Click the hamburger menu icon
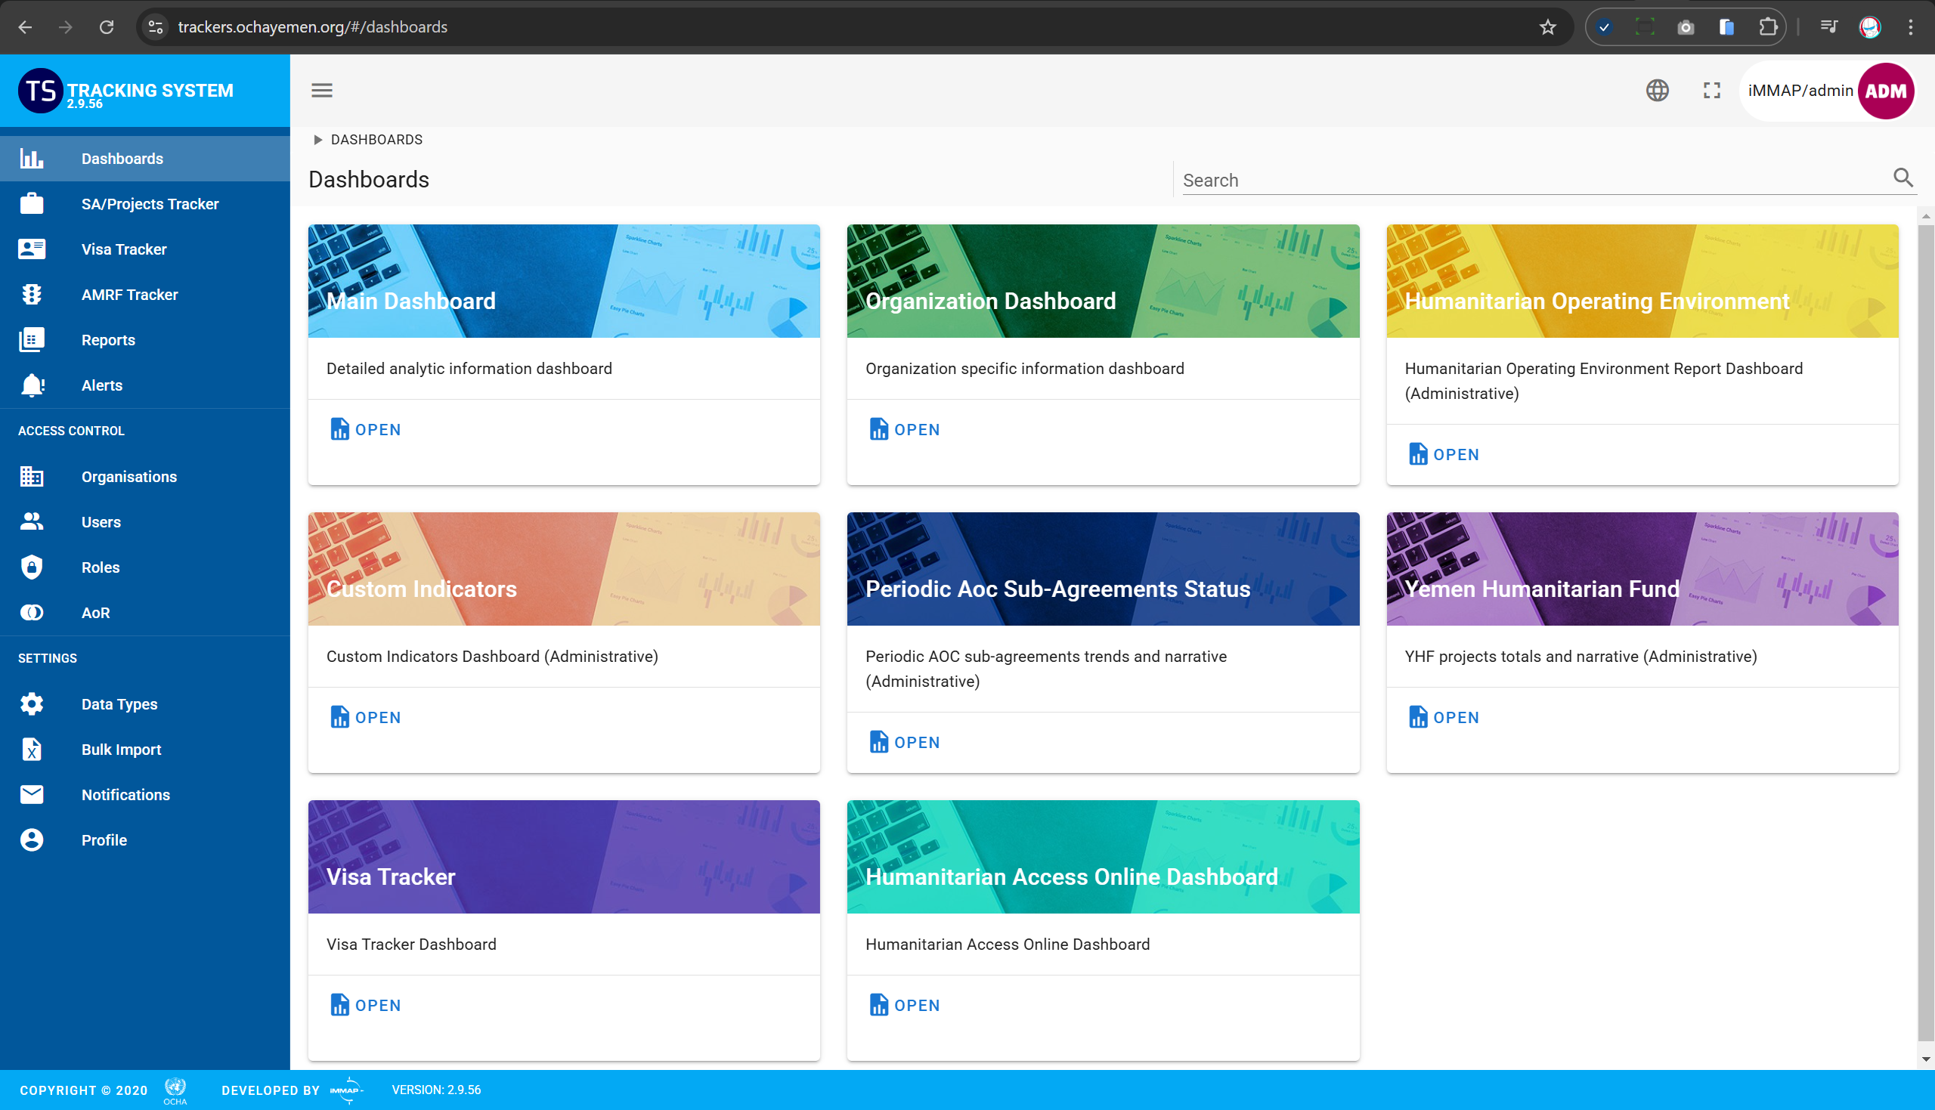The image size is (1935, 1110). coord(322,91)
